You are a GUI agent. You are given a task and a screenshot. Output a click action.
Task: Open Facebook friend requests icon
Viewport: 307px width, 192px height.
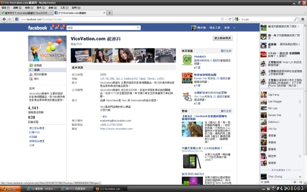(51, 28)
